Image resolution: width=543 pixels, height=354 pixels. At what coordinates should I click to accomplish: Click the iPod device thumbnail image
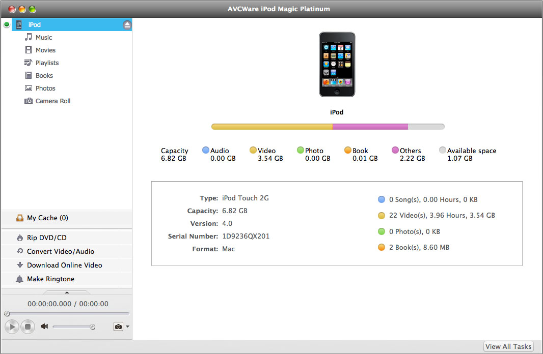(x=337, y=65)
